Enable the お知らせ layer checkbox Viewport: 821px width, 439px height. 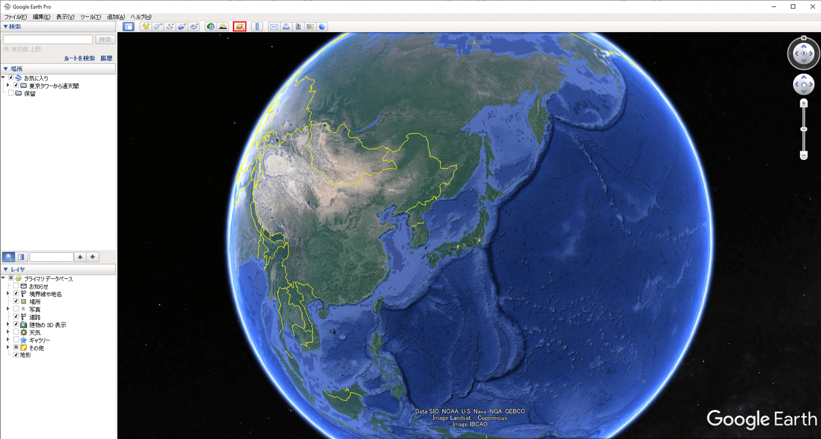pos(16,286)
